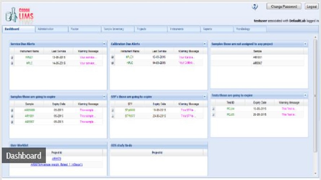Click the warning message in the AR1001 expiring sample row
Viewport: 321px width, 180px height.
pos(88,116)
